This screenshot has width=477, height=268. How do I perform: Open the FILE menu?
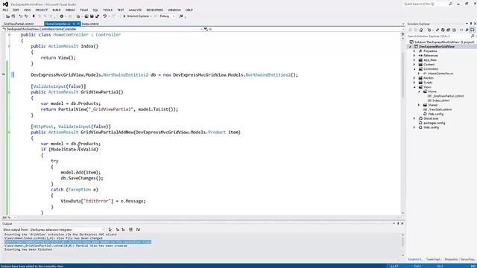point(5,10)
